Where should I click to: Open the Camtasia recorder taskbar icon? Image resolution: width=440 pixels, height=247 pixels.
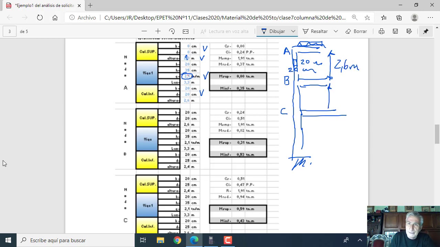click(228, 240)
